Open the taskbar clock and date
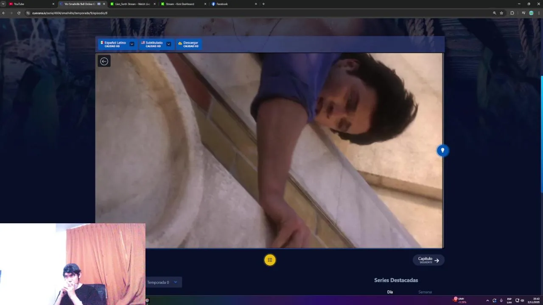Screen dimensions: 543x305 [534, 300]
